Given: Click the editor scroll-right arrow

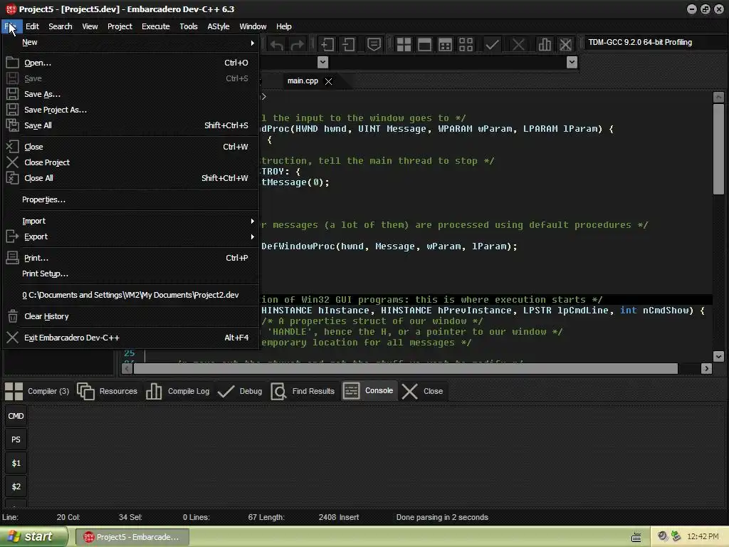Looking at the screenshot, I should (x=706, y=369).
